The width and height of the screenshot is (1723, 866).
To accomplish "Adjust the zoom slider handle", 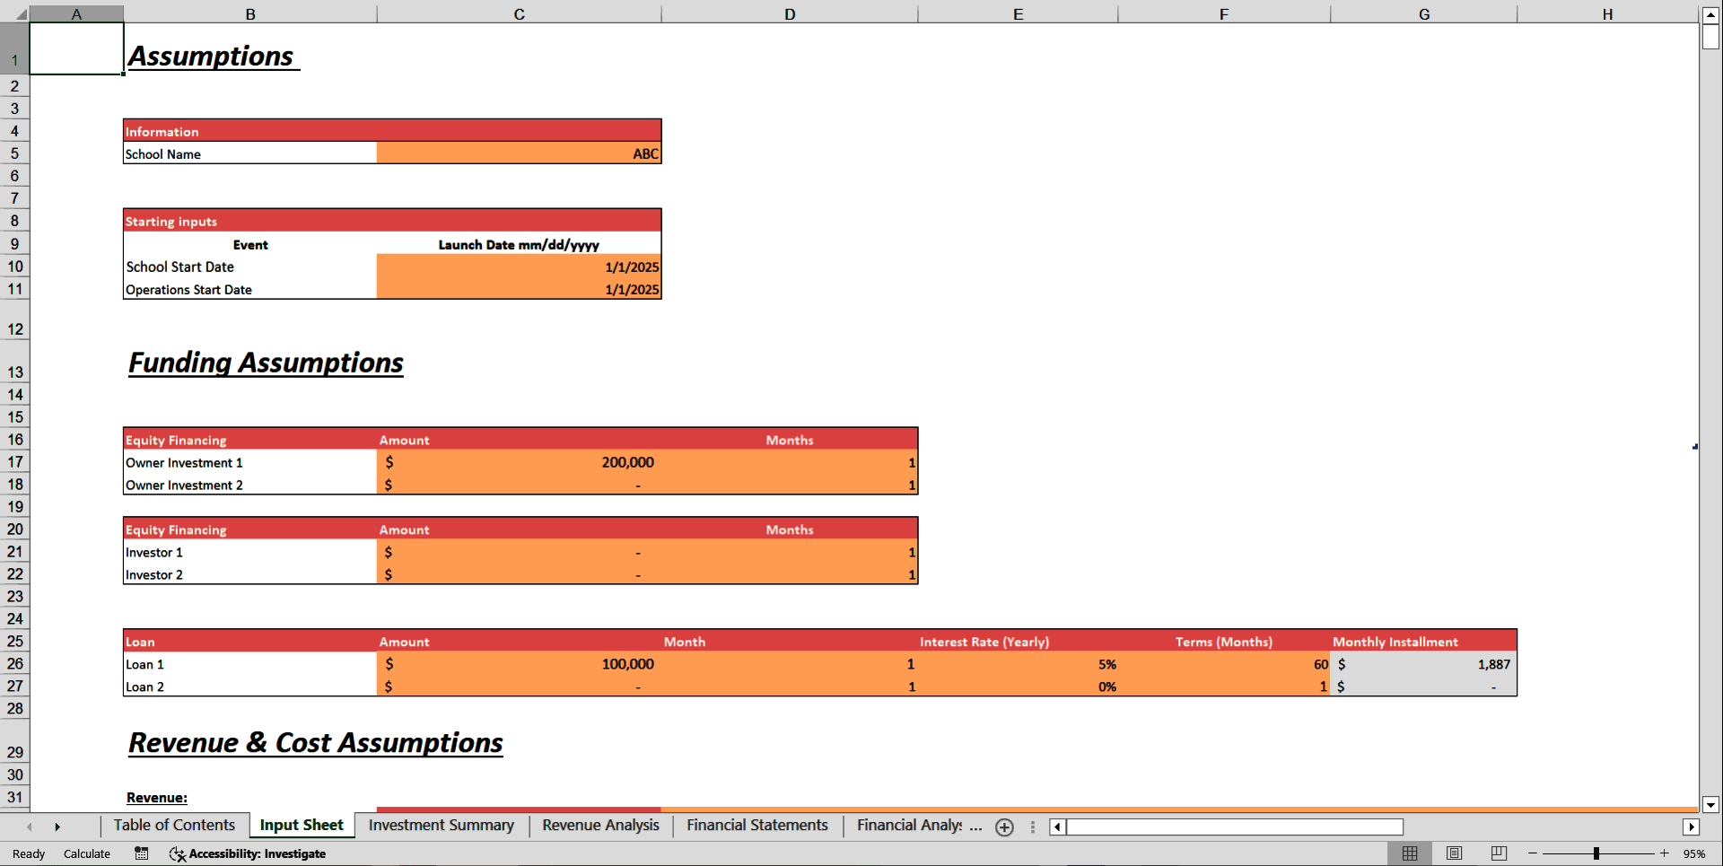I will 1596,853.
